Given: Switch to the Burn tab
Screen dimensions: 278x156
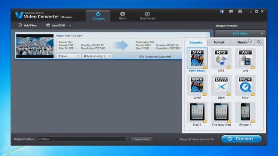Looking at the screenshot, I should 122,16.
